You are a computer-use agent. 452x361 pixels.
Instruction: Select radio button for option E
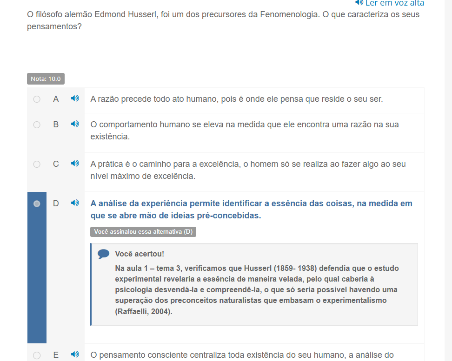[37, 355]
